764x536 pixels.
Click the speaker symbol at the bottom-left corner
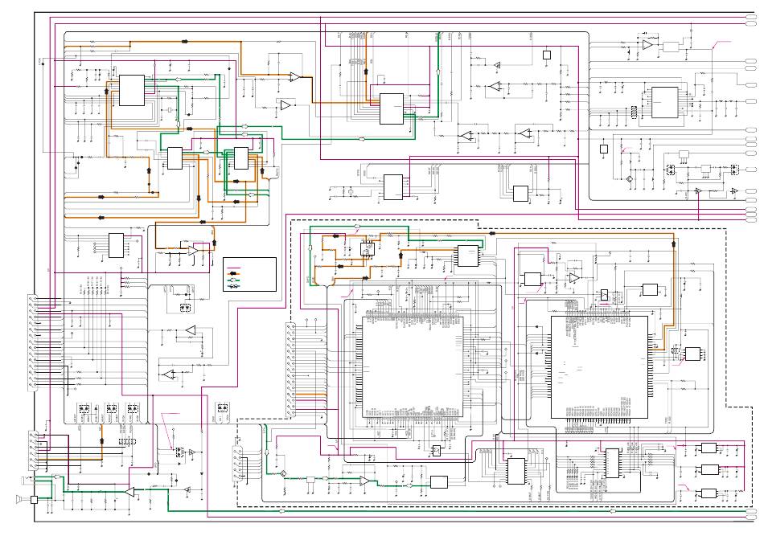click(19, 499)
